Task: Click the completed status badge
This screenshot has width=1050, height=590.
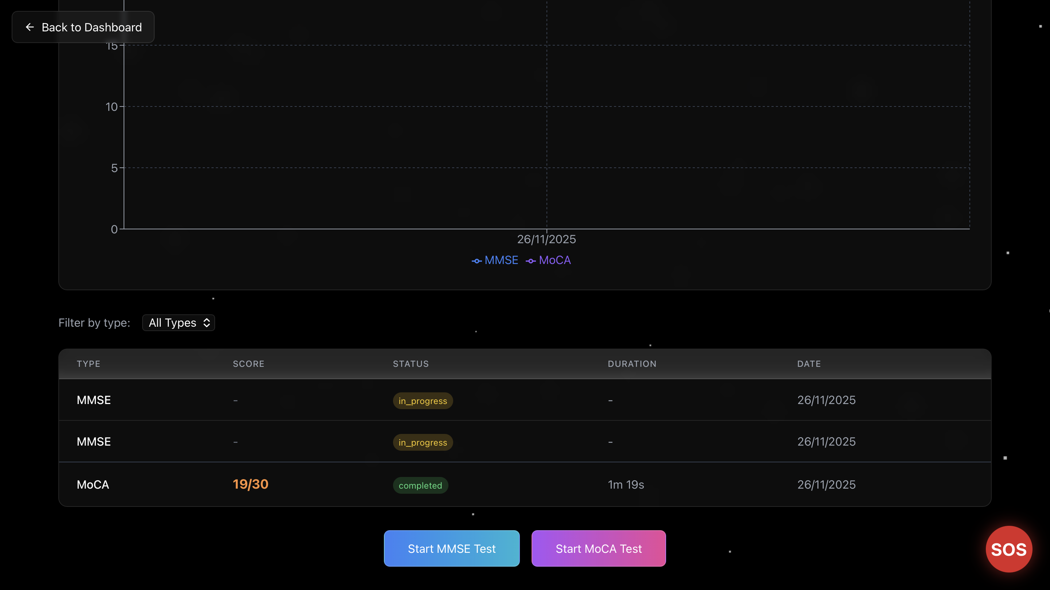Action: tap(420, 485)
